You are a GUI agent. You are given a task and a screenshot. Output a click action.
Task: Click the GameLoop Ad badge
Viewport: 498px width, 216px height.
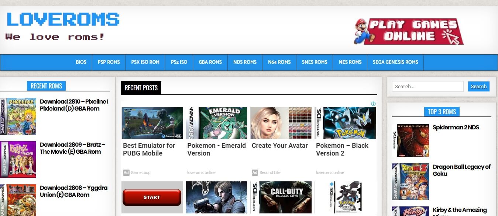pyautogui.click(x=126, y=173)
